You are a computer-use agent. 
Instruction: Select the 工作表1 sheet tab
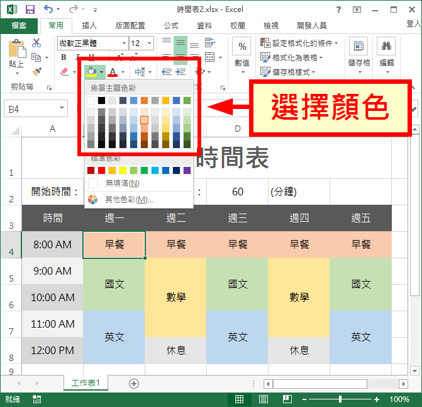pos(86,382)
